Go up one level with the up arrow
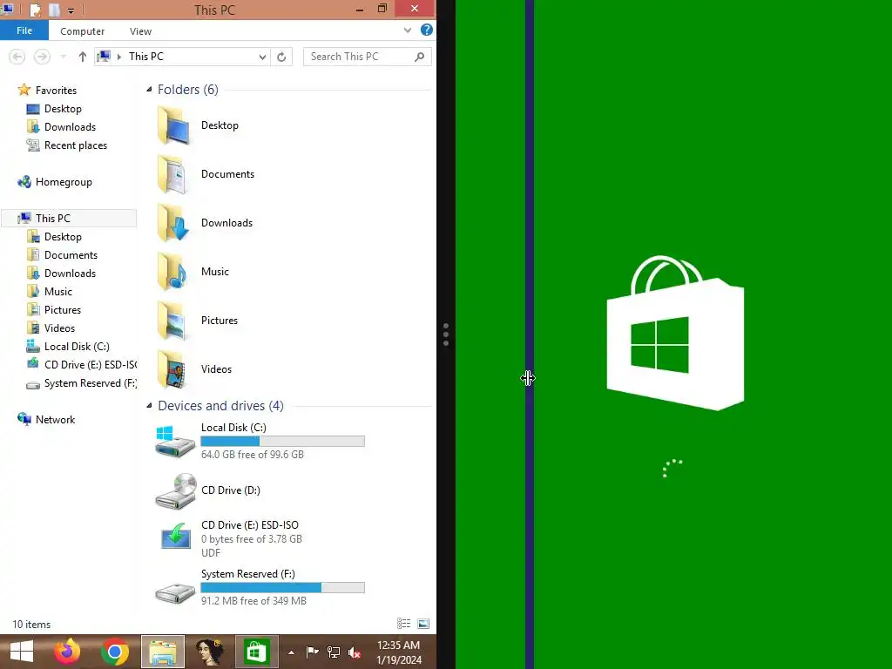The image size is (892, 669). (x=83, y=57)
